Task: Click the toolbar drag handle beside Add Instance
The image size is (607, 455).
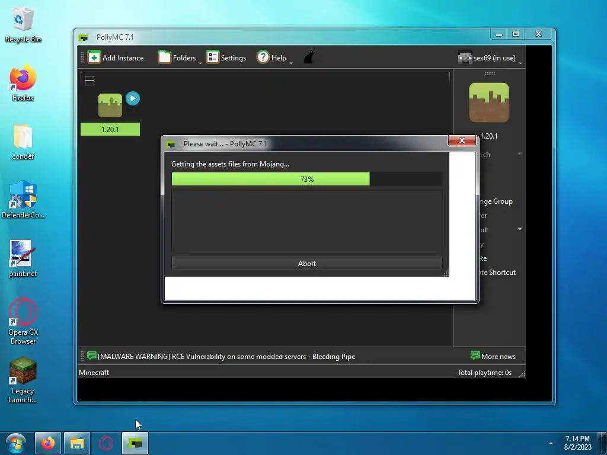Action: (82, 57)
